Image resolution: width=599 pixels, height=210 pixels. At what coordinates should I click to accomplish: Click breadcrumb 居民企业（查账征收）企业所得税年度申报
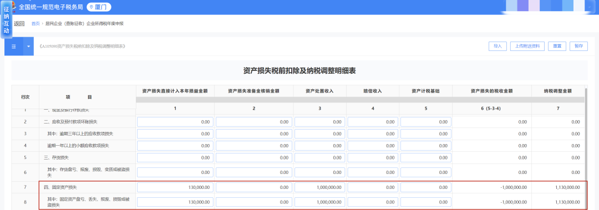point(84,24)
